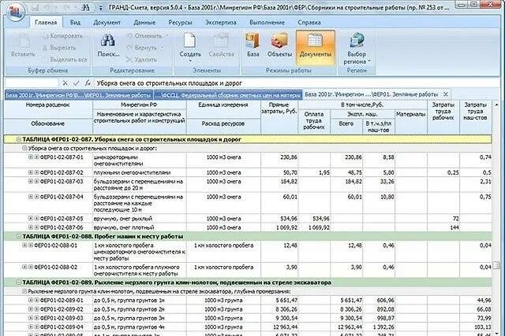
Task: Open quick access toolbar customize arrow
Action: (x=100, y=7)
